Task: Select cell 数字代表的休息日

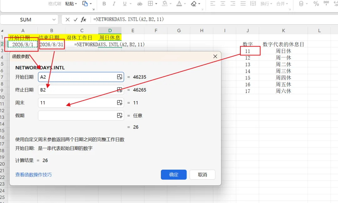Action: click(284, 45)
